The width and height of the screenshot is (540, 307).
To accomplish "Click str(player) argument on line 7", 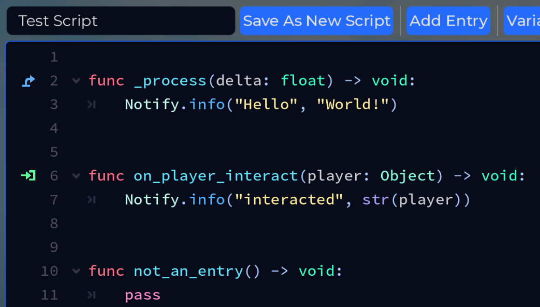I will coord(416,200).
